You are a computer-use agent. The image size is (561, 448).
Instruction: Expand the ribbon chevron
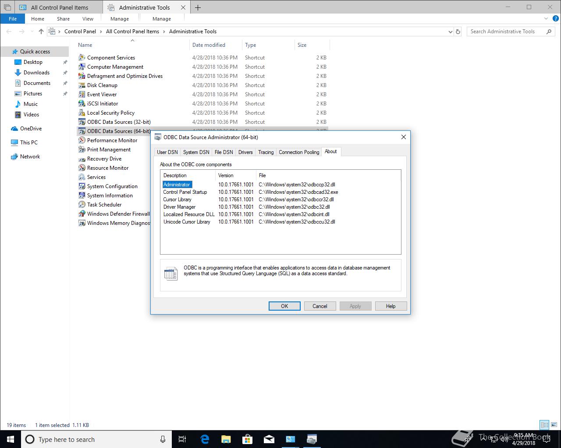click(x=546, y=19)
